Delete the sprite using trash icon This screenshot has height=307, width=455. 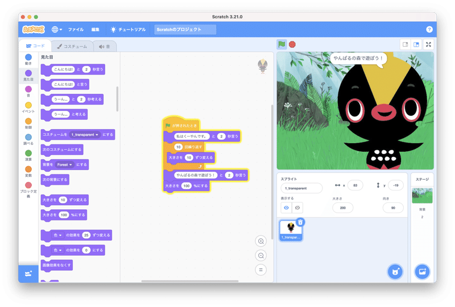coord(300,222)
